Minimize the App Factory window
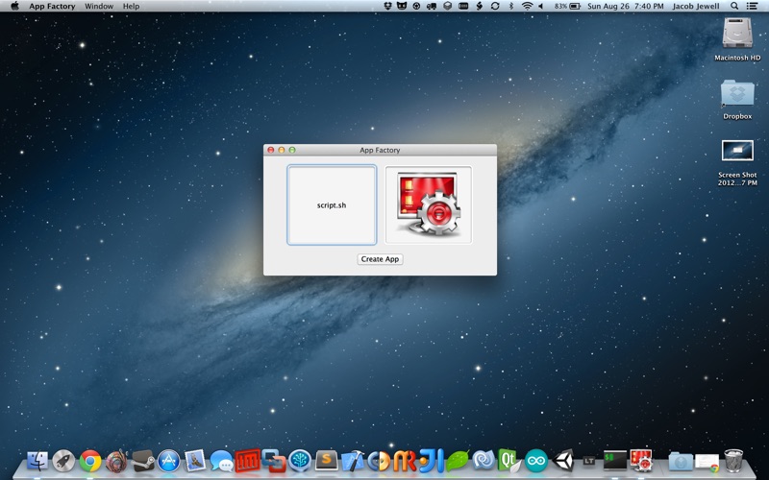The height and width of the screenshot is (480, 769). coord(282,150)
